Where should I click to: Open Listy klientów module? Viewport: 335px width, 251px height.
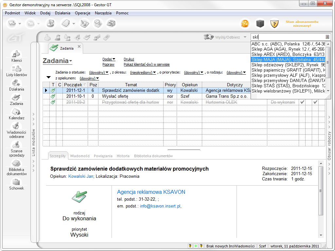[x=16, y=70]
